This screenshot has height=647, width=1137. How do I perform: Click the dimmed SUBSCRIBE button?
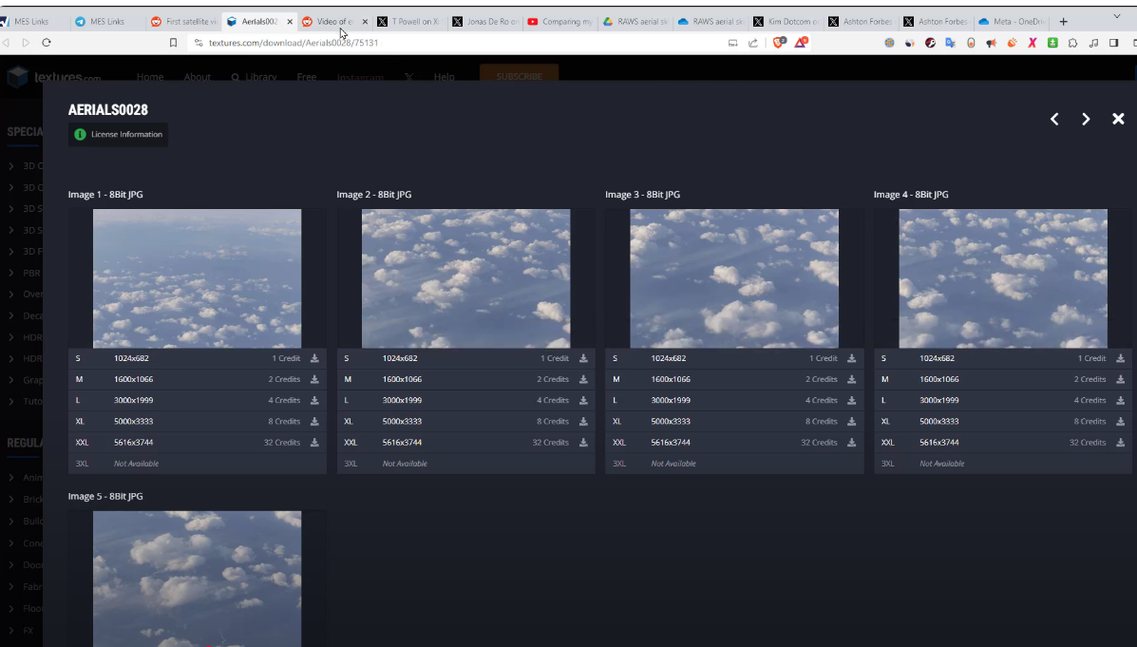pos(520,76)
